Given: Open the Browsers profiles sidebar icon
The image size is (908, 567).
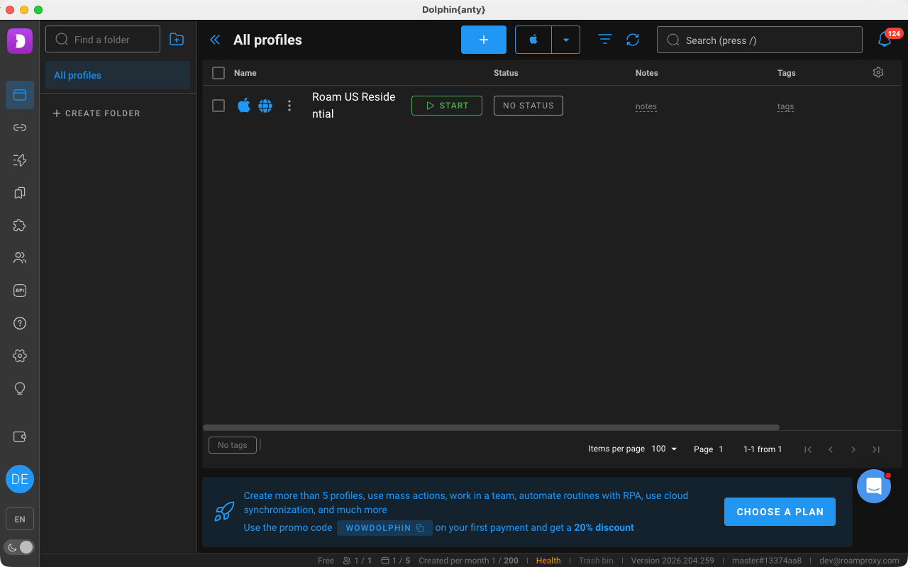Looking at the screenshot, I should click(20, 95).
